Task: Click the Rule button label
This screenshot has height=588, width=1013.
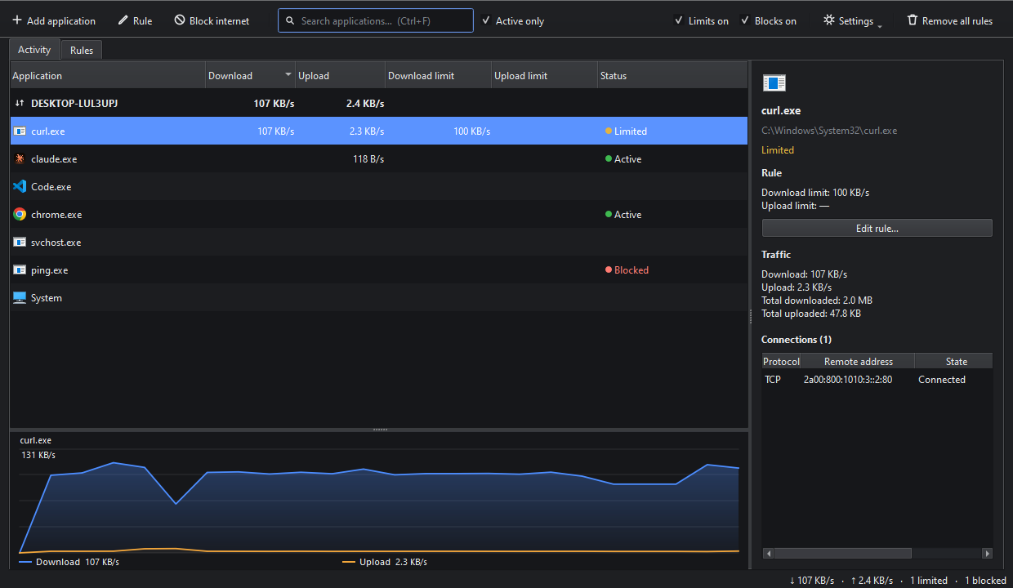Action: click(143, 21)
